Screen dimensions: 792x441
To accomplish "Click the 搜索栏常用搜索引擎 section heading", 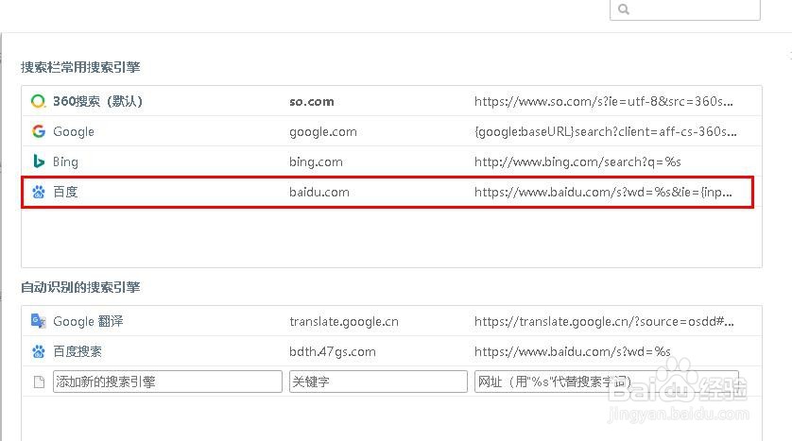I will (x=80, y=67).
